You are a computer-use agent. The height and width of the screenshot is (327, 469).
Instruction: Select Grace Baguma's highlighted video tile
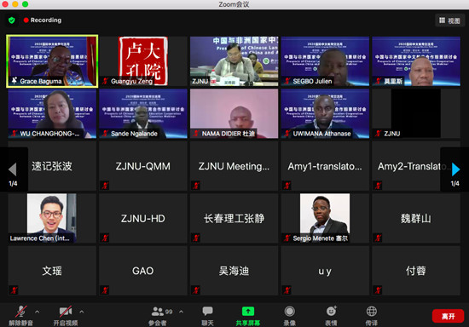pyautogui.click(x=52, y=61)
